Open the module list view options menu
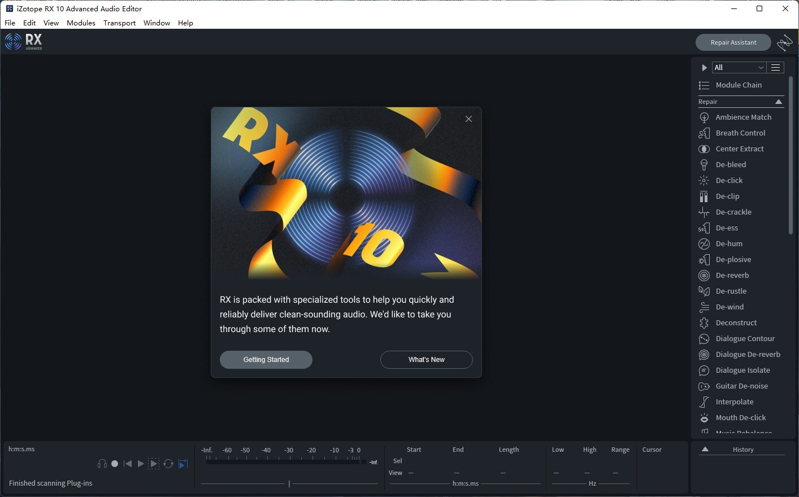Viewport: 799px width, 497px height. click(x=776, y=68)
